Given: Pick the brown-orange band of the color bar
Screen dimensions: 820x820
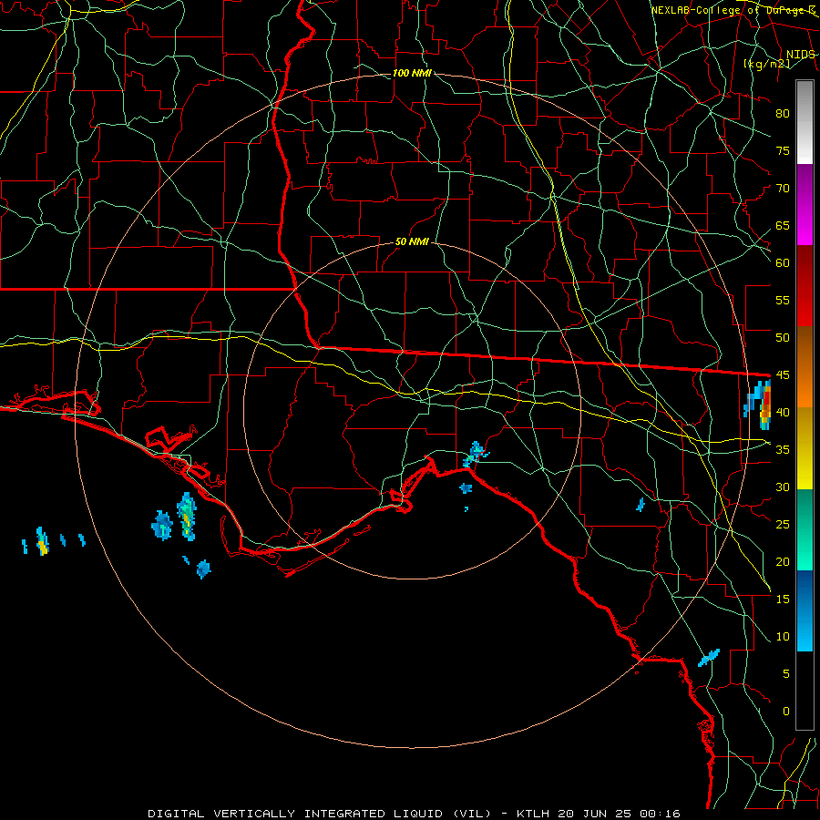Looking at the screenshot, I should point(805,367).
